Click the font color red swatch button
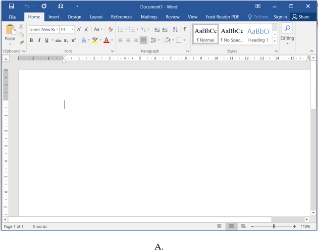This screenshot has height=251, width=318. click(106, 40)
